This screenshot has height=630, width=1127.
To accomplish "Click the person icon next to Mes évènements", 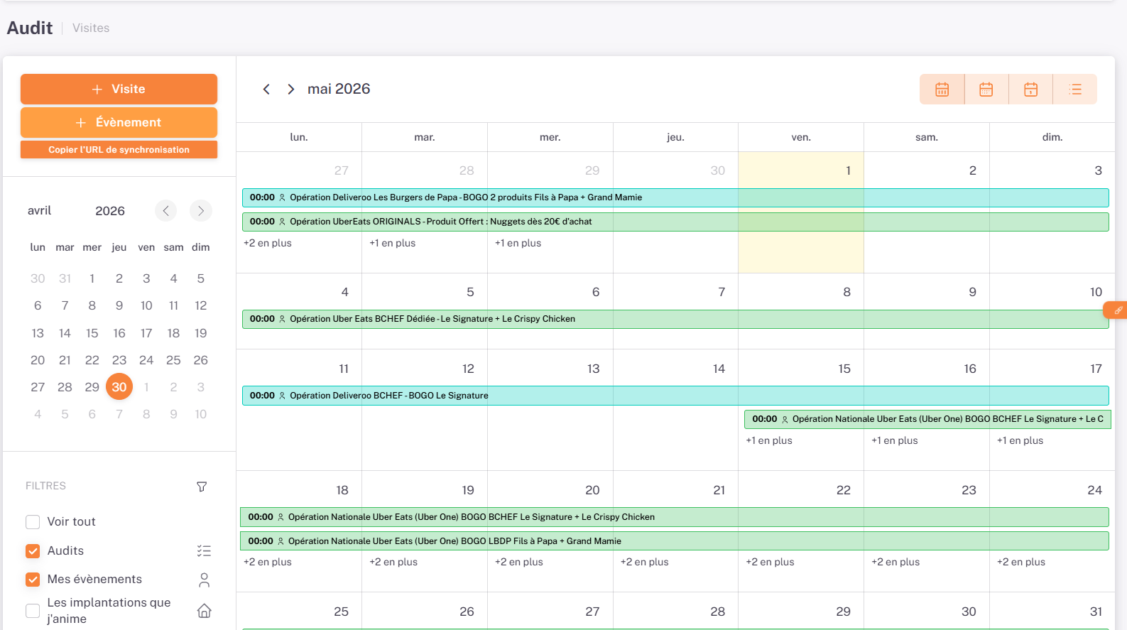I will tap(204, 580).
